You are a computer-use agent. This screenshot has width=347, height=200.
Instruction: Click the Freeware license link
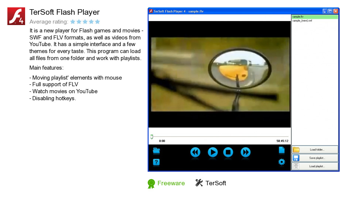click(x=171, y=183)
